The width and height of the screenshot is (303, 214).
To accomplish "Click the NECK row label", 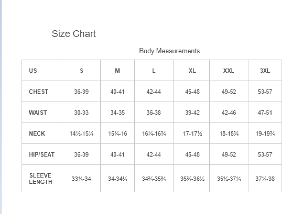I will [37, 133].
